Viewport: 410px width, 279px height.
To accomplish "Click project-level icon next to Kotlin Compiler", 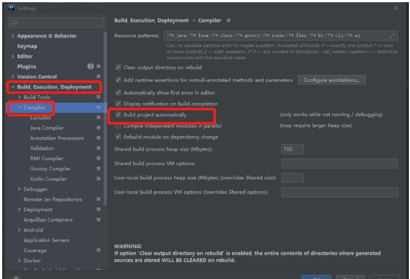I will pyautogui.click(x=99, y=179).
